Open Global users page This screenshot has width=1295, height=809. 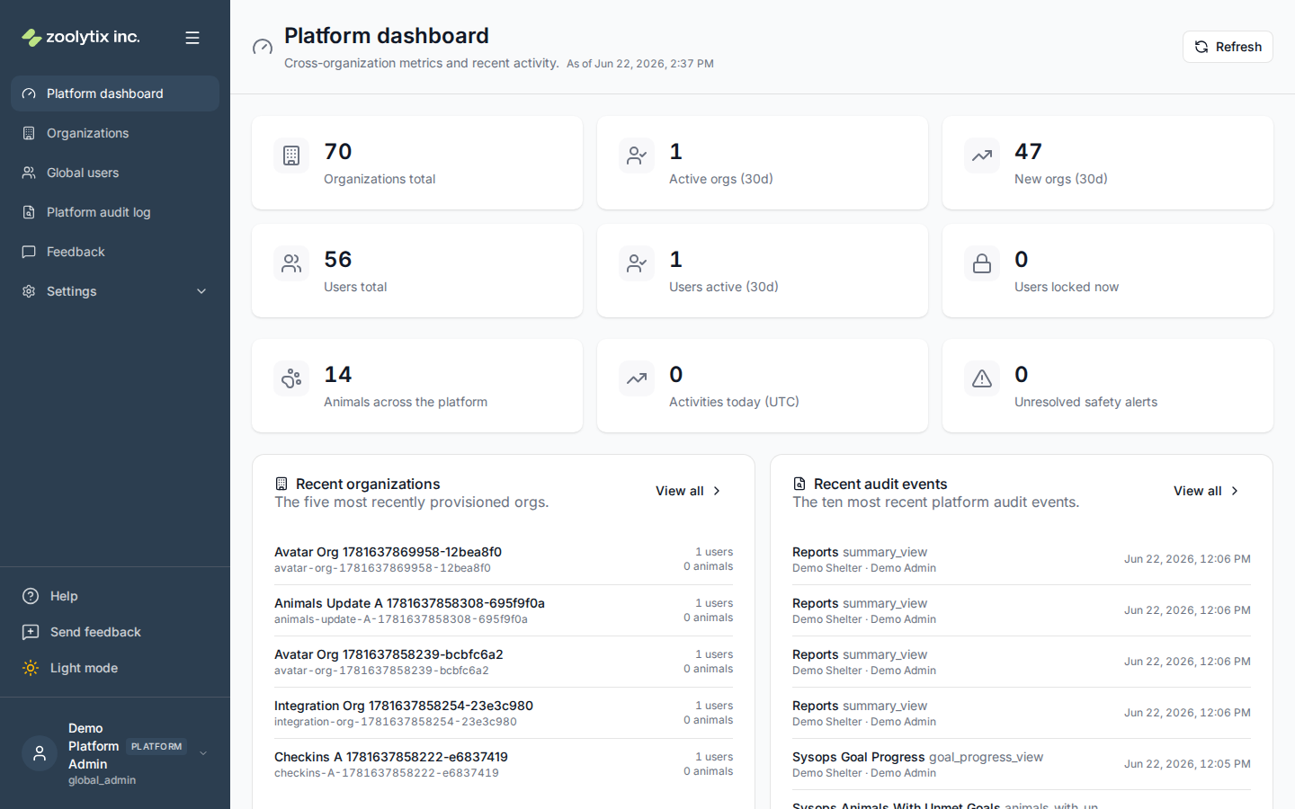[115, 173]
